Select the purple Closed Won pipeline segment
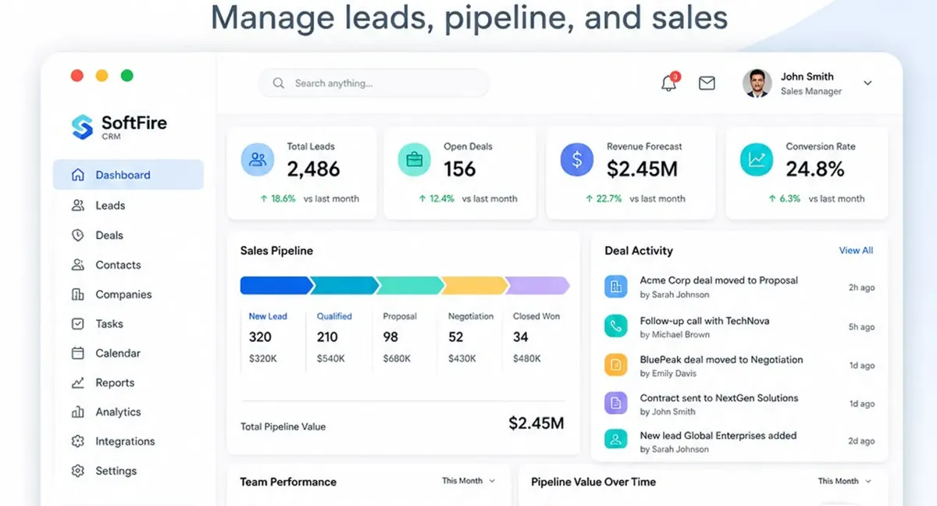 click(537, 285)
